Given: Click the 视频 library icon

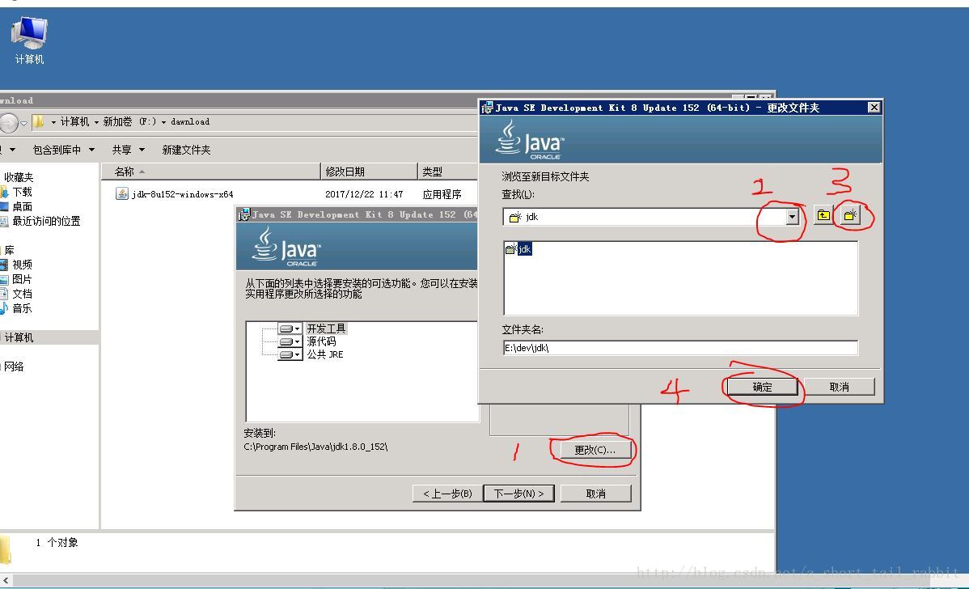Looking at the screenshot, I should click(x=4, y=265).
